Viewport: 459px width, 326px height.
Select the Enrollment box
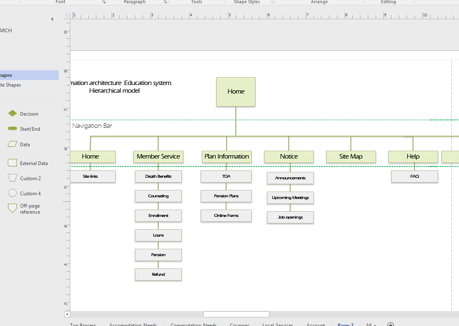coord(158,216)
